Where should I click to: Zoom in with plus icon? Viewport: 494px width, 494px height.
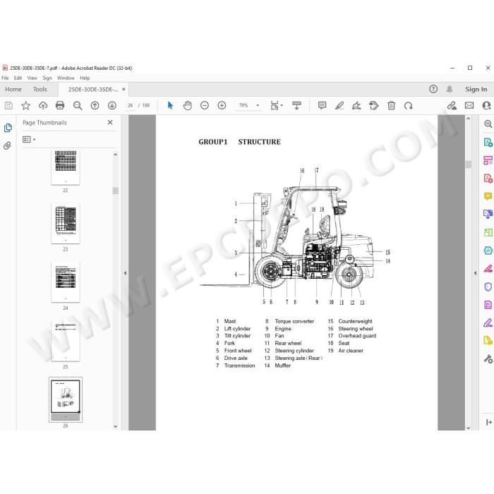(x=222, y=106)
